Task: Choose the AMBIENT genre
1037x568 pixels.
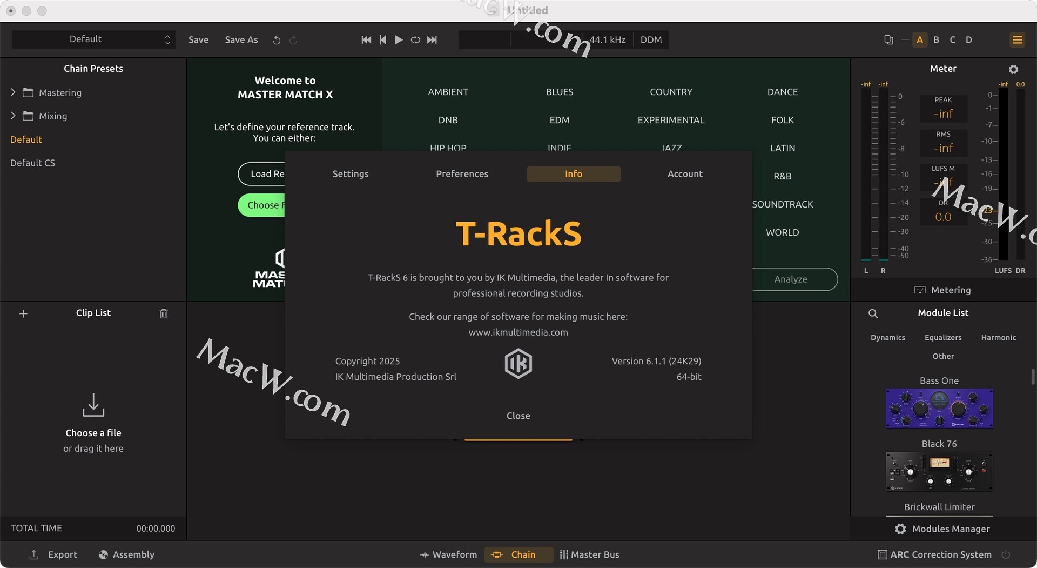Action: click(448, 92)
